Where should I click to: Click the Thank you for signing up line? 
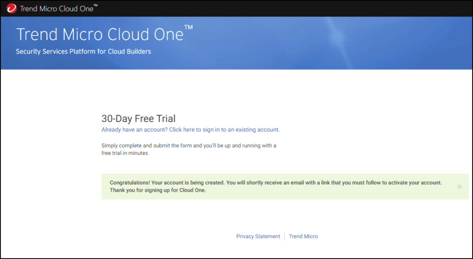pyautogui.click(x=158, y=190)
